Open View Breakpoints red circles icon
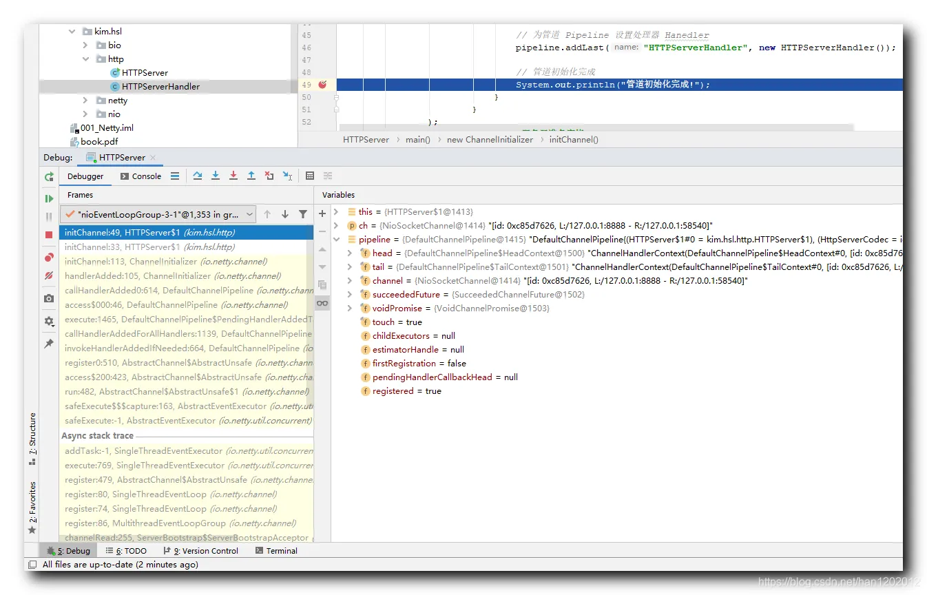927x595 pixels. point(49,258)
